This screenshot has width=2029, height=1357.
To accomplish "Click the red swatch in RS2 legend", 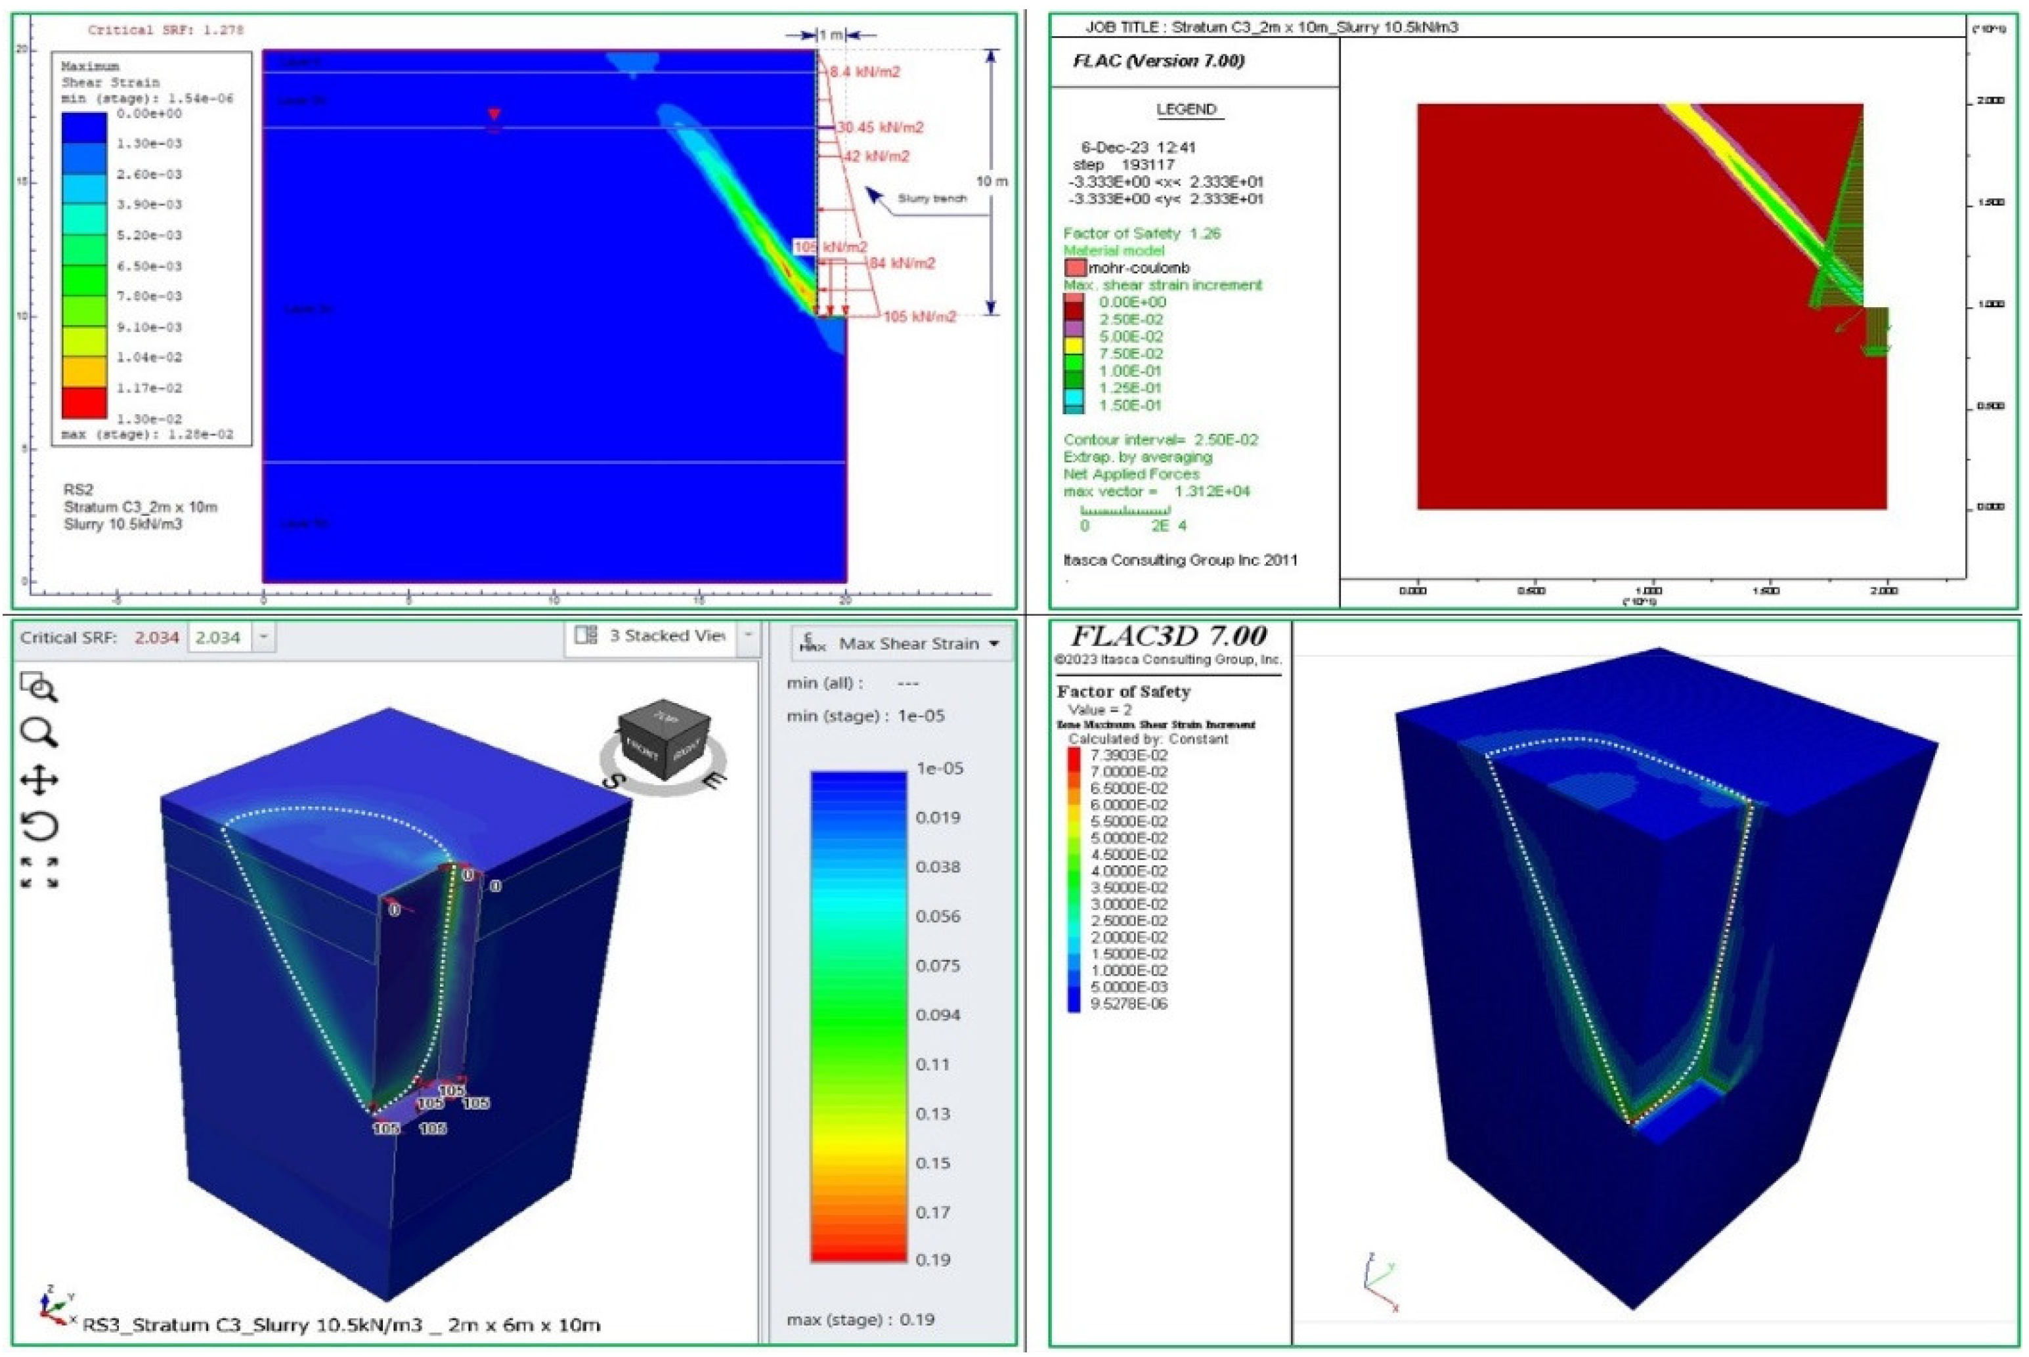I will pyautogui.click(x=84, y=403).
